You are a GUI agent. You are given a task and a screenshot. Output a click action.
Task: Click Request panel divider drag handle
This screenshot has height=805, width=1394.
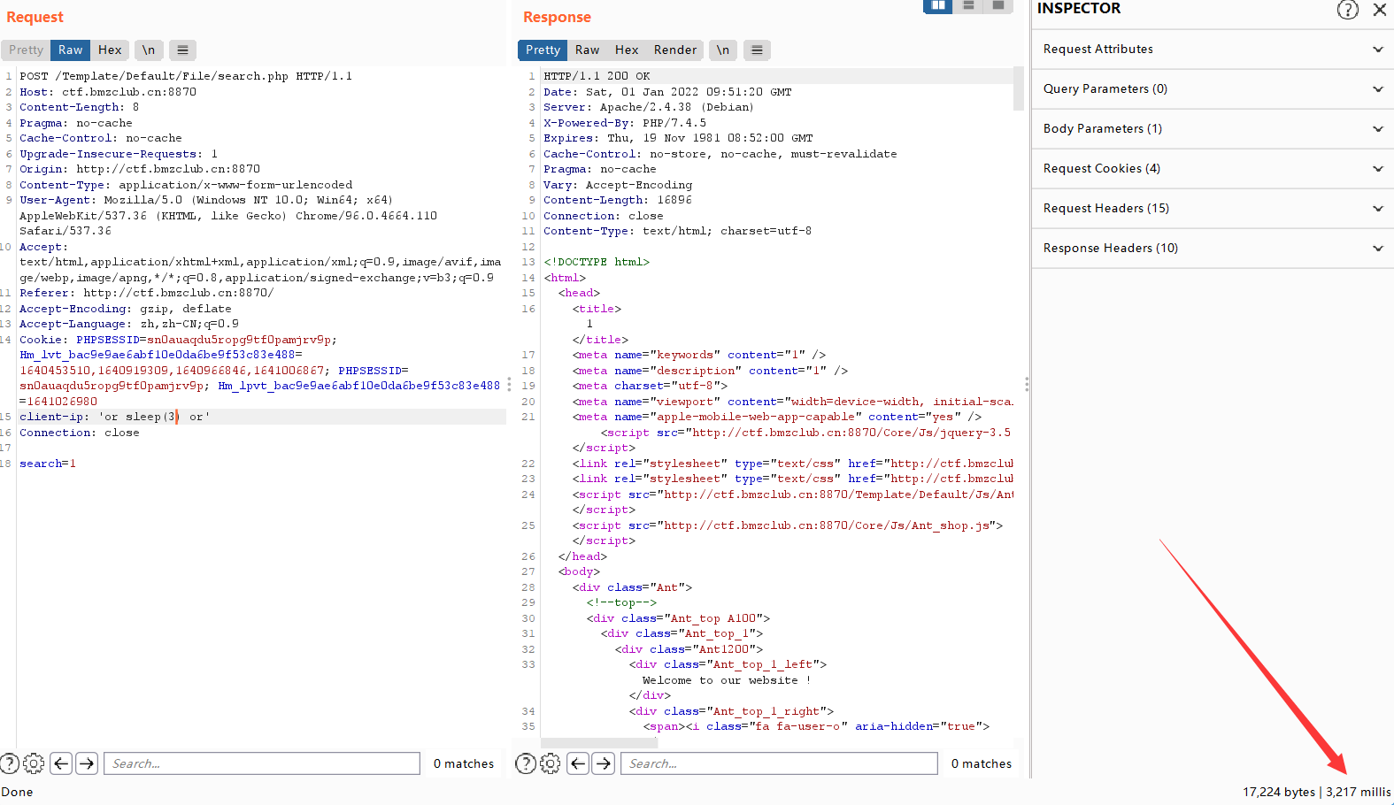509,385
